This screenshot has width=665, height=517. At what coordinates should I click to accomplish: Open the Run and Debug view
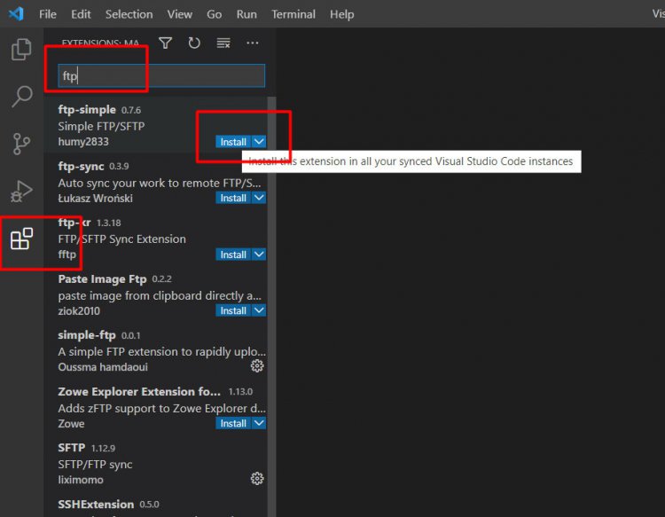pyautogui.click(x=21, y=191)
